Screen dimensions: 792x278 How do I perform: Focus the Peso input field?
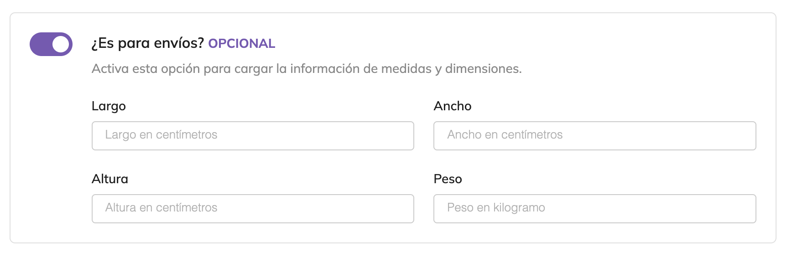coord(594,209)
